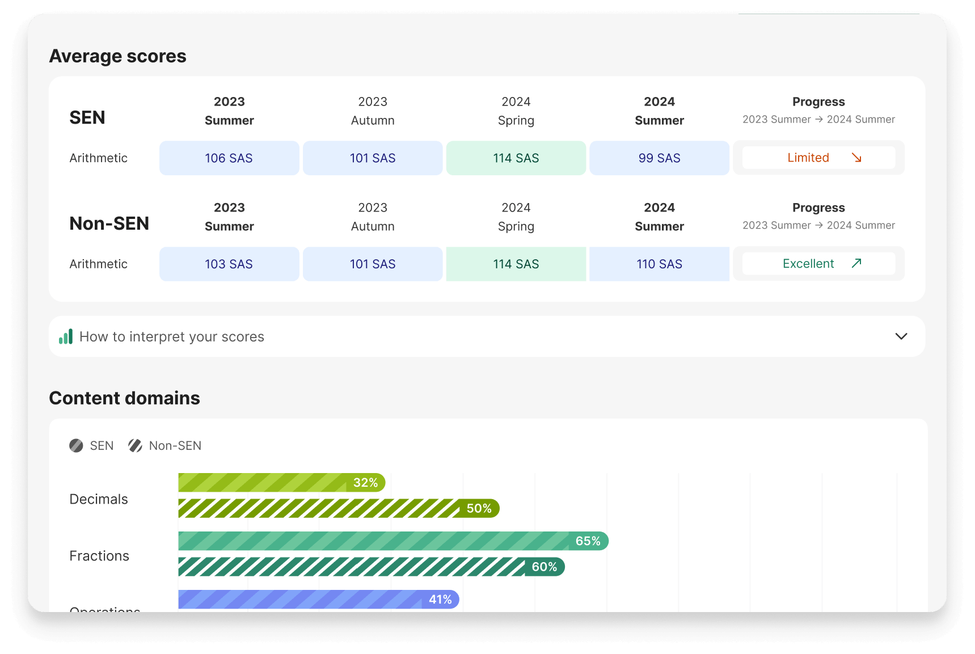
Task: Click the Fractions 60% Non-SEN bar
Action: [x=372, y=567]
